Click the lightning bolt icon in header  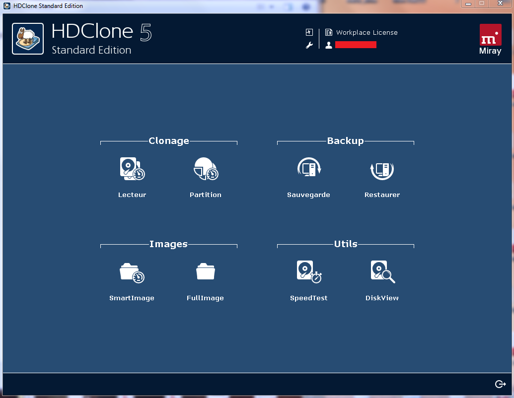(x=309, y=32)
